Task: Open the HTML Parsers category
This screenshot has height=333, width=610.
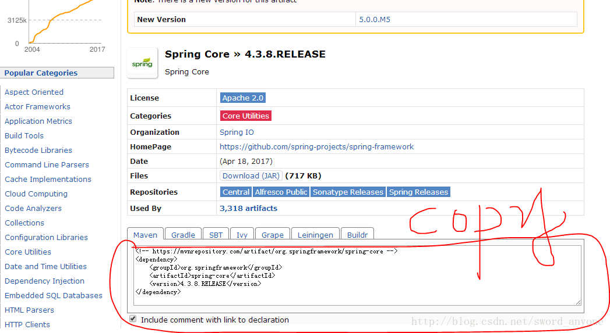Action: 29,310
